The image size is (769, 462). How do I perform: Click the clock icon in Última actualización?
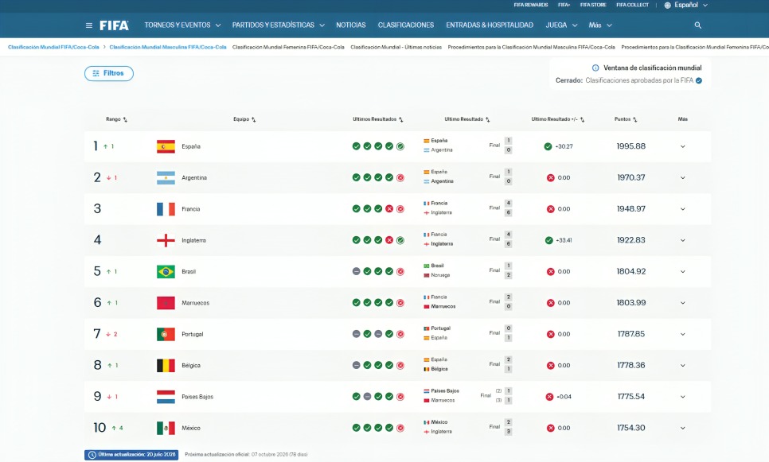pos(92,455)
